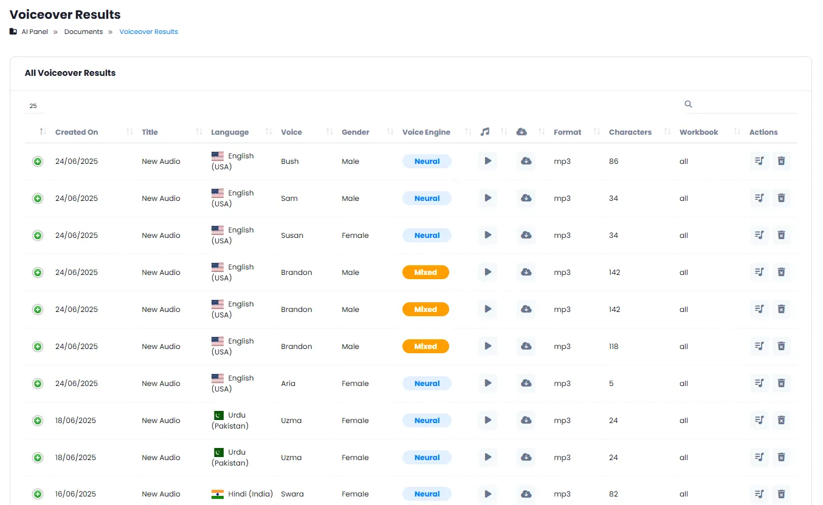Open the 25 entries-per-page dropdown
The image size is (823, 505).
[34, 106]
